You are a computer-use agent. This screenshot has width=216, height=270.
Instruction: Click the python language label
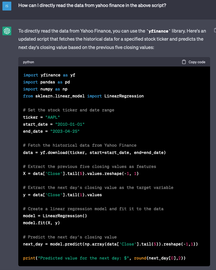29,62
